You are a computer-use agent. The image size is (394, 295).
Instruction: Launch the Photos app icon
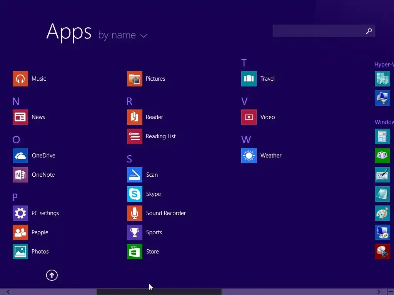20,252
